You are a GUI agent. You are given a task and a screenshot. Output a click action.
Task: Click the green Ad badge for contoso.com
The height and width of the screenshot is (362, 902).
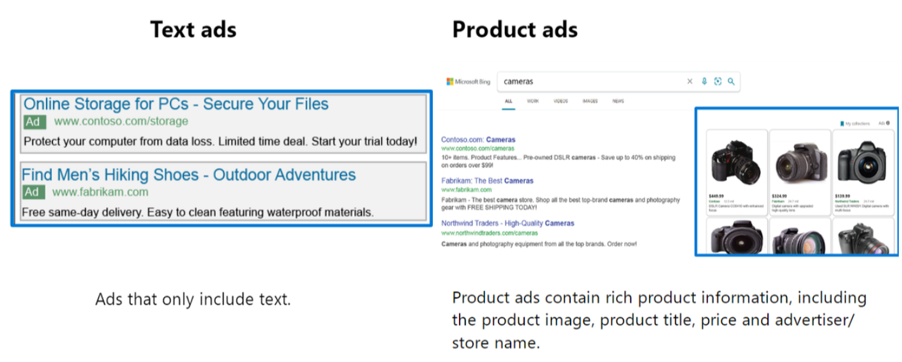tap(34, 122)
